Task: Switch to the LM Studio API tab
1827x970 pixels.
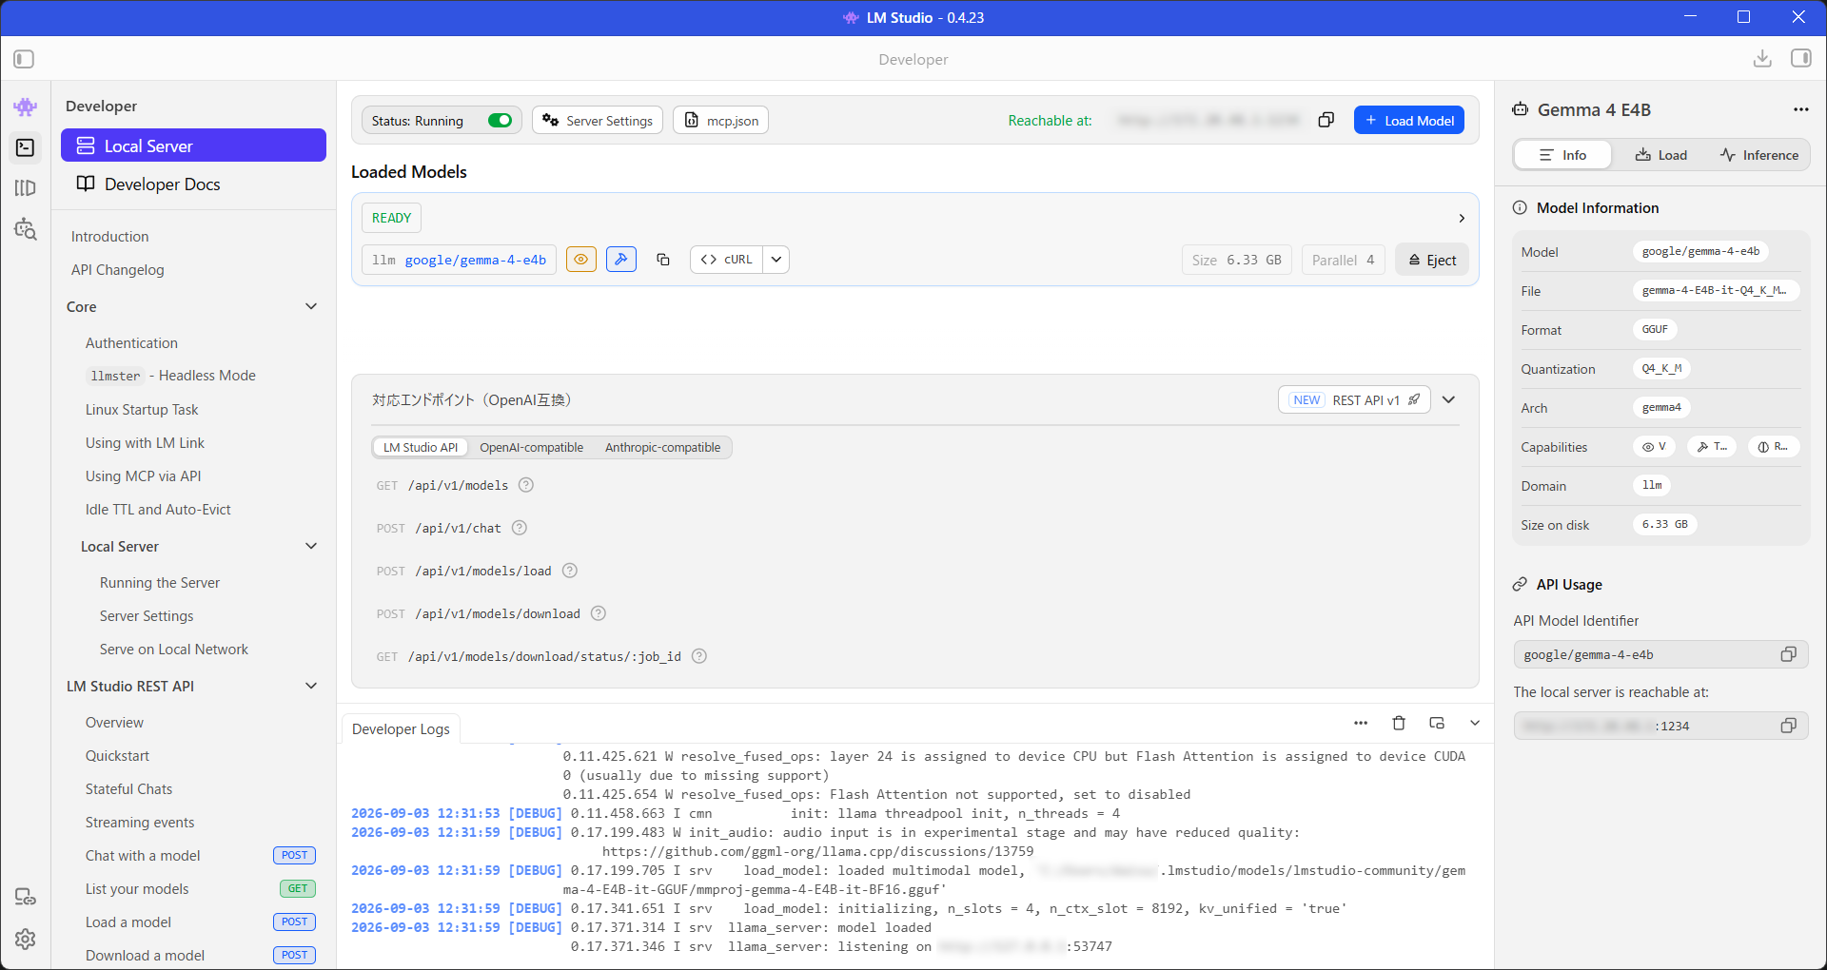Action: [x=421, y=448]
